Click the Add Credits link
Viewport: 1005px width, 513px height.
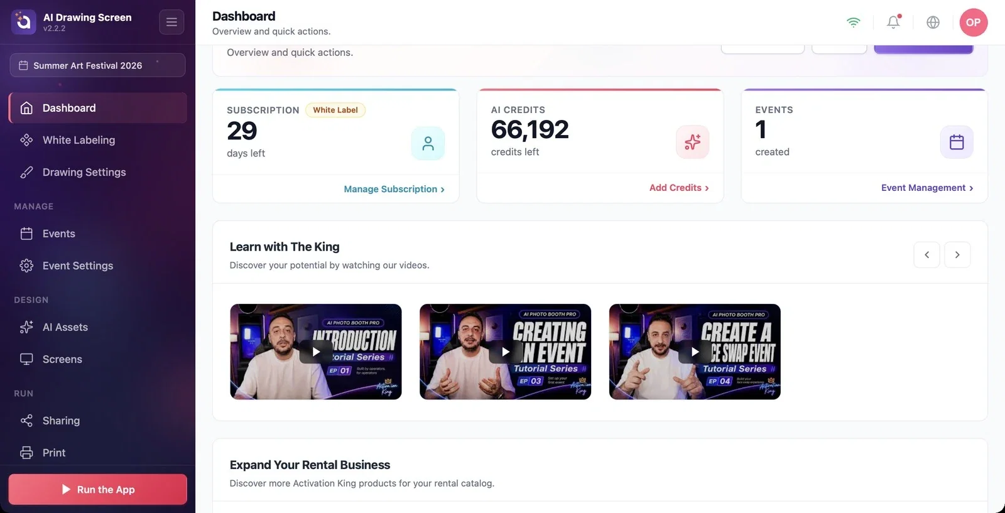pos(679,188)
